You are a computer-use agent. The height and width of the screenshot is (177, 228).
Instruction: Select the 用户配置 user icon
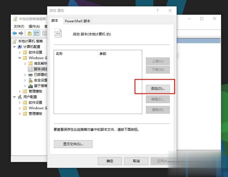pyautogui.click(x=20, y=97)
